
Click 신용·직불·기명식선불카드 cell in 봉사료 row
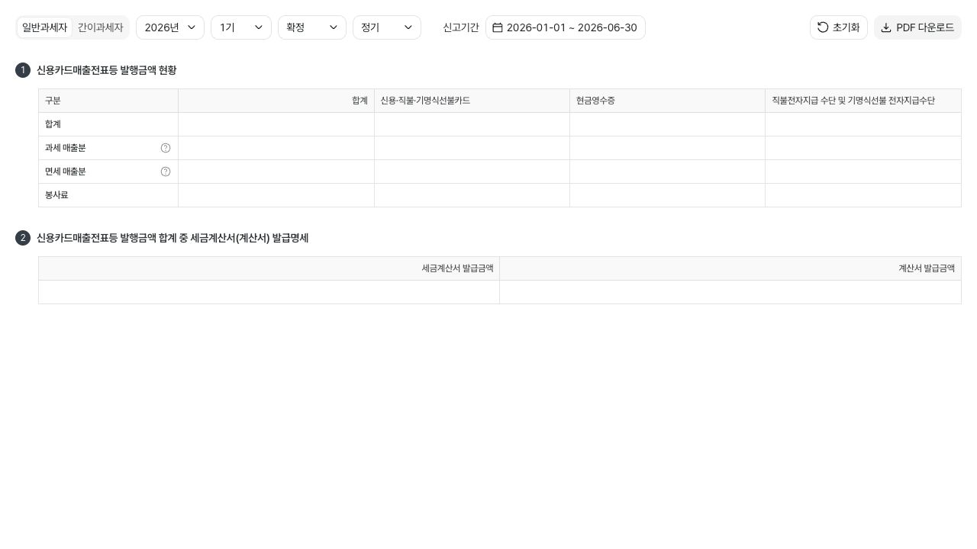pos(472,195)
